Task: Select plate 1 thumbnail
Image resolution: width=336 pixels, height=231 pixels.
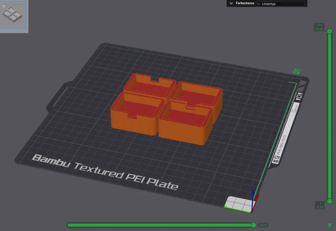Action: coord(13,14)
